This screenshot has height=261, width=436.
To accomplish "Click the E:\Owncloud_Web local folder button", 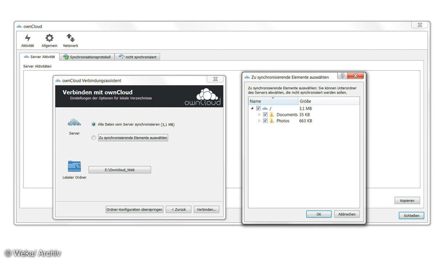I will coord(120,170).
